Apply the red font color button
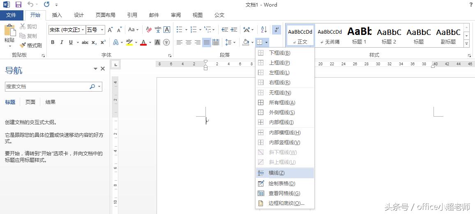 coord(143,42)
